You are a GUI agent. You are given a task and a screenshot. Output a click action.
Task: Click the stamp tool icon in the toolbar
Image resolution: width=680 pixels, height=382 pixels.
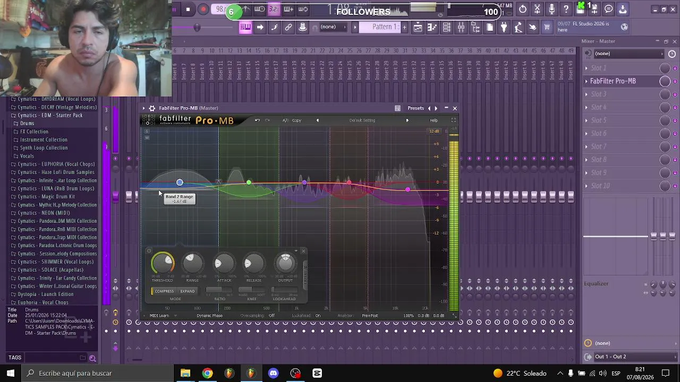coord(303,27)
